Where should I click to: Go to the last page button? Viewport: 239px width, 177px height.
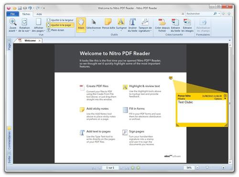coord(127,168)
